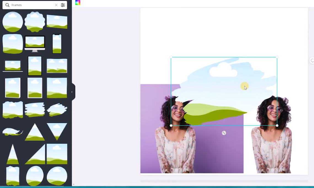The image size is (314, 188).
Task: Choose the tilted-left photo print frame
Action: pos(13,88)
